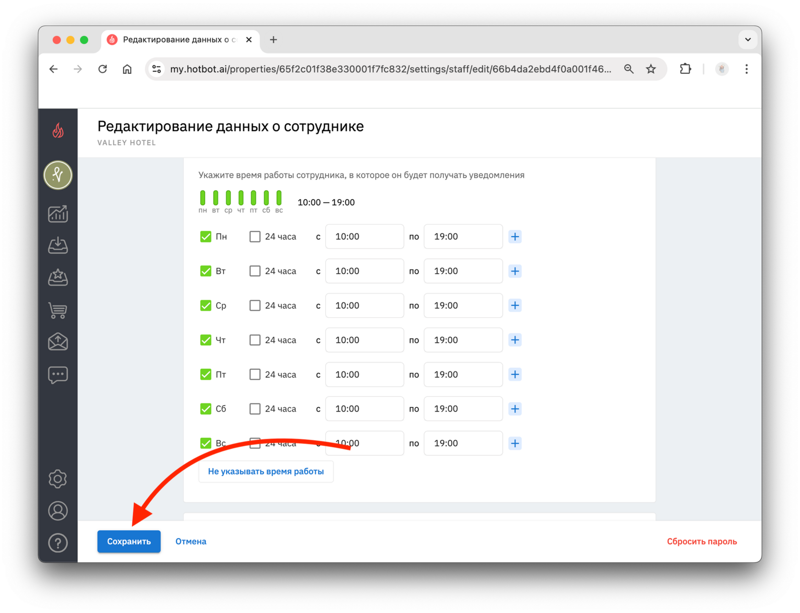Open the chat bubble sidebar icon
800x613 pixels.
coord(58,375)
